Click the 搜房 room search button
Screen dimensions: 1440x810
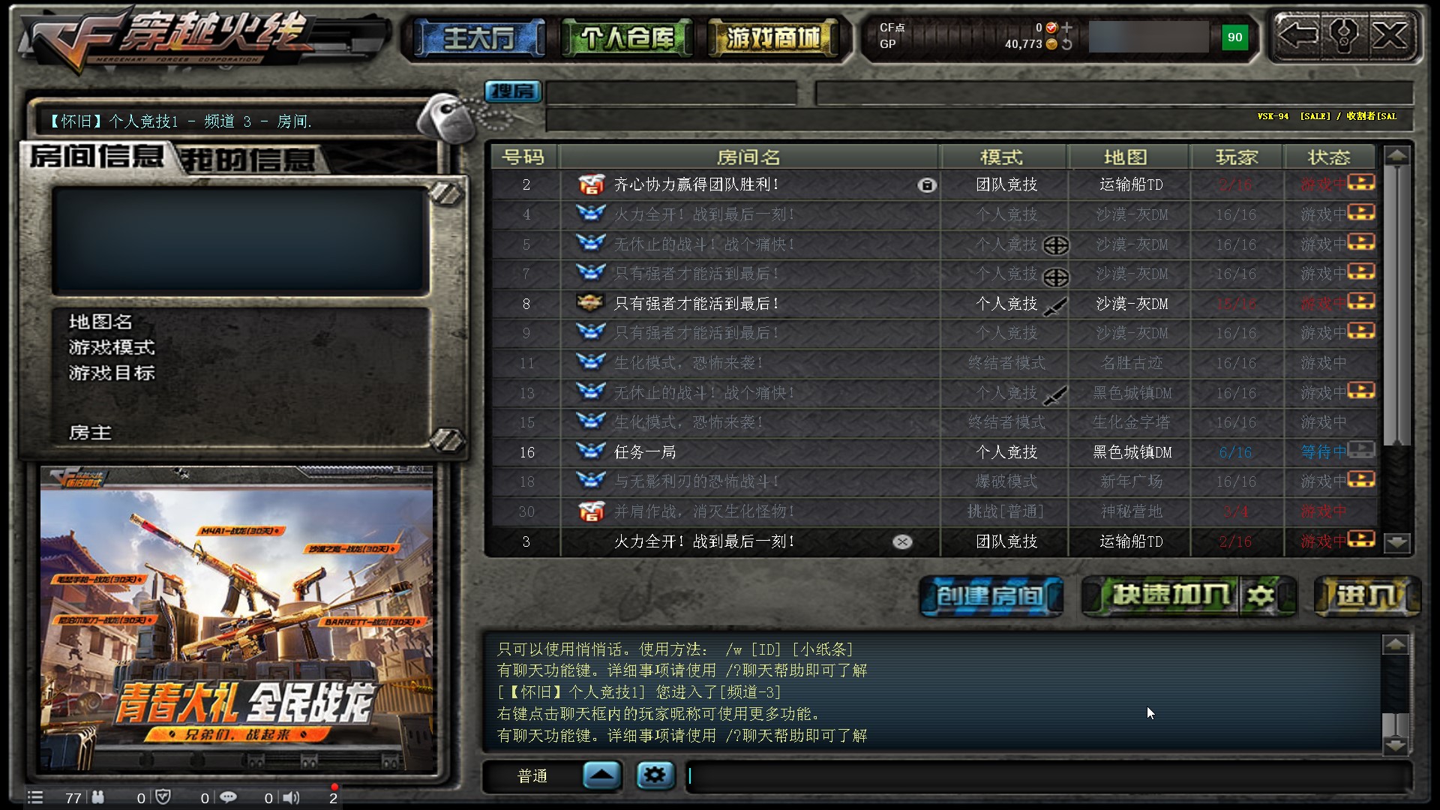click(513, 91)
